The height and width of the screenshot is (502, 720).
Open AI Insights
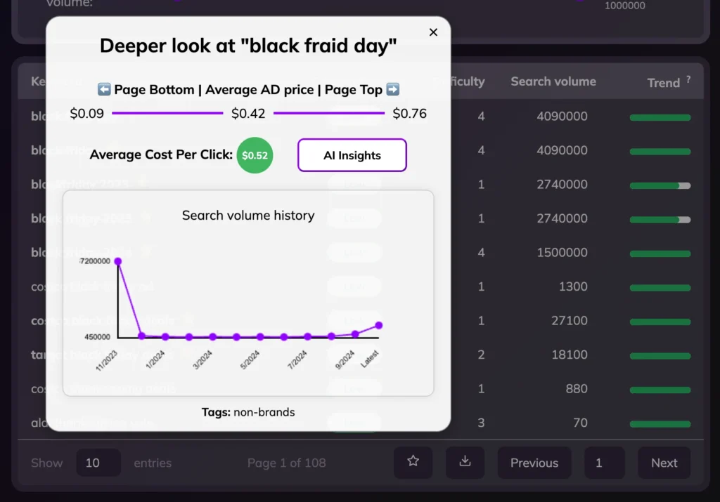352,155
